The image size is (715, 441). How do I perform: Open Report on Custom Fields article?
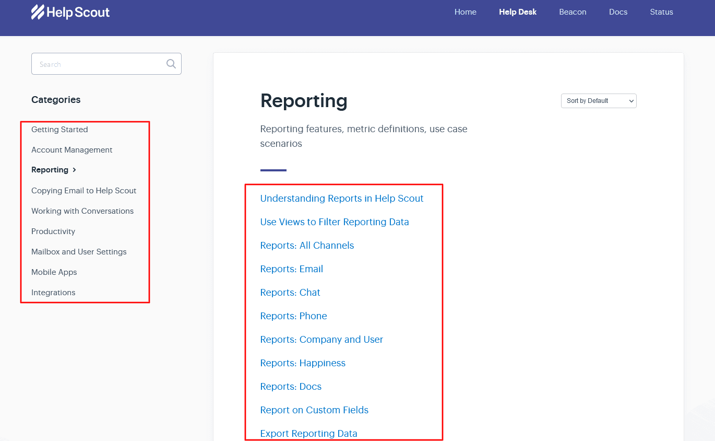tap(314, 410)
